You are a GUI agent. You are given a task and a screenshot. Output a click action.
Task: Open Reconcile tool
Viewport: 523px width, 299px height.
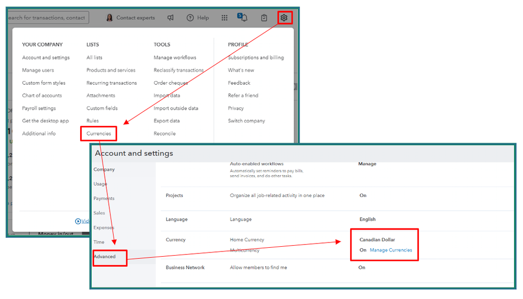tap(164, 133)
